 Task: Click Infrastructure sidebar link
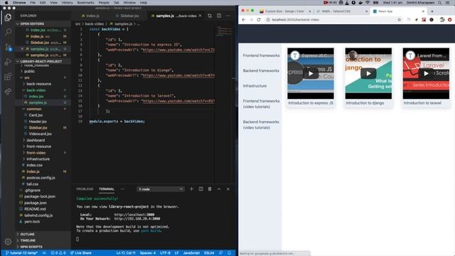[x=255, y=86]
